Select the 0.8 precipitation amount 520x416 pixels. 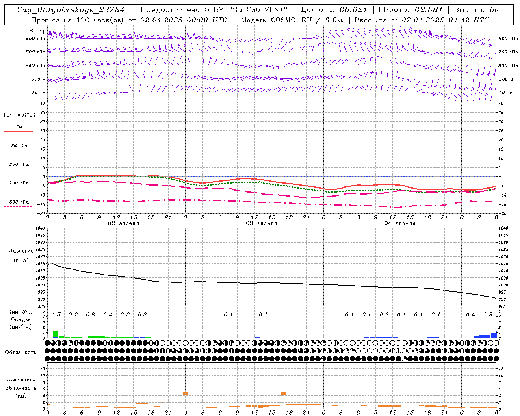90,315
